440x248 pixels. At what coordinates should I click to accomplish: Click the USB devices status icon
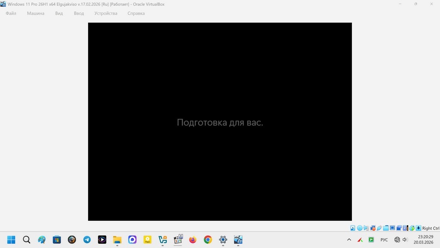click(379, 228)
